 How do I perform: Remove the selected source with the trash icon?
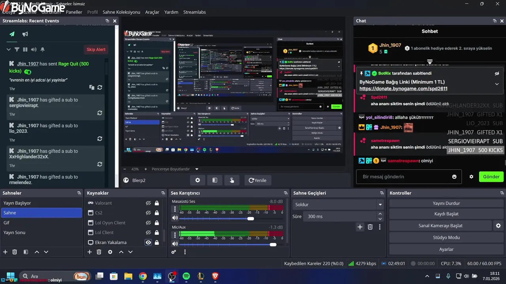99,252
